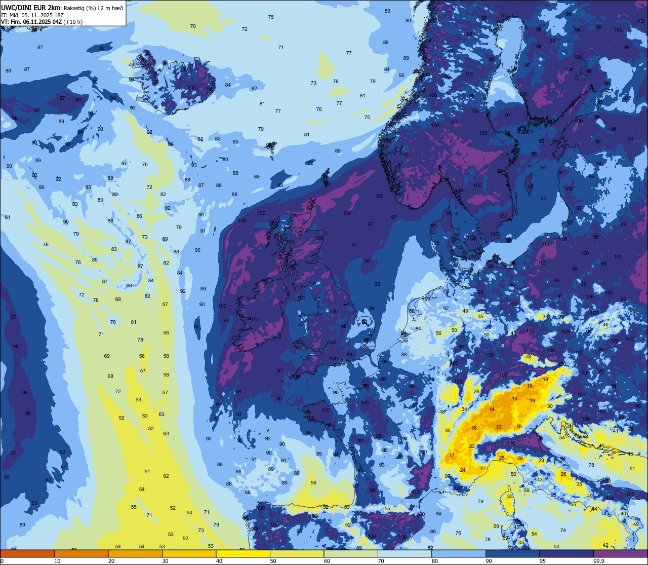
Task: Click the 95–99.9% navy legend swatch
Action: click(566, 554)
